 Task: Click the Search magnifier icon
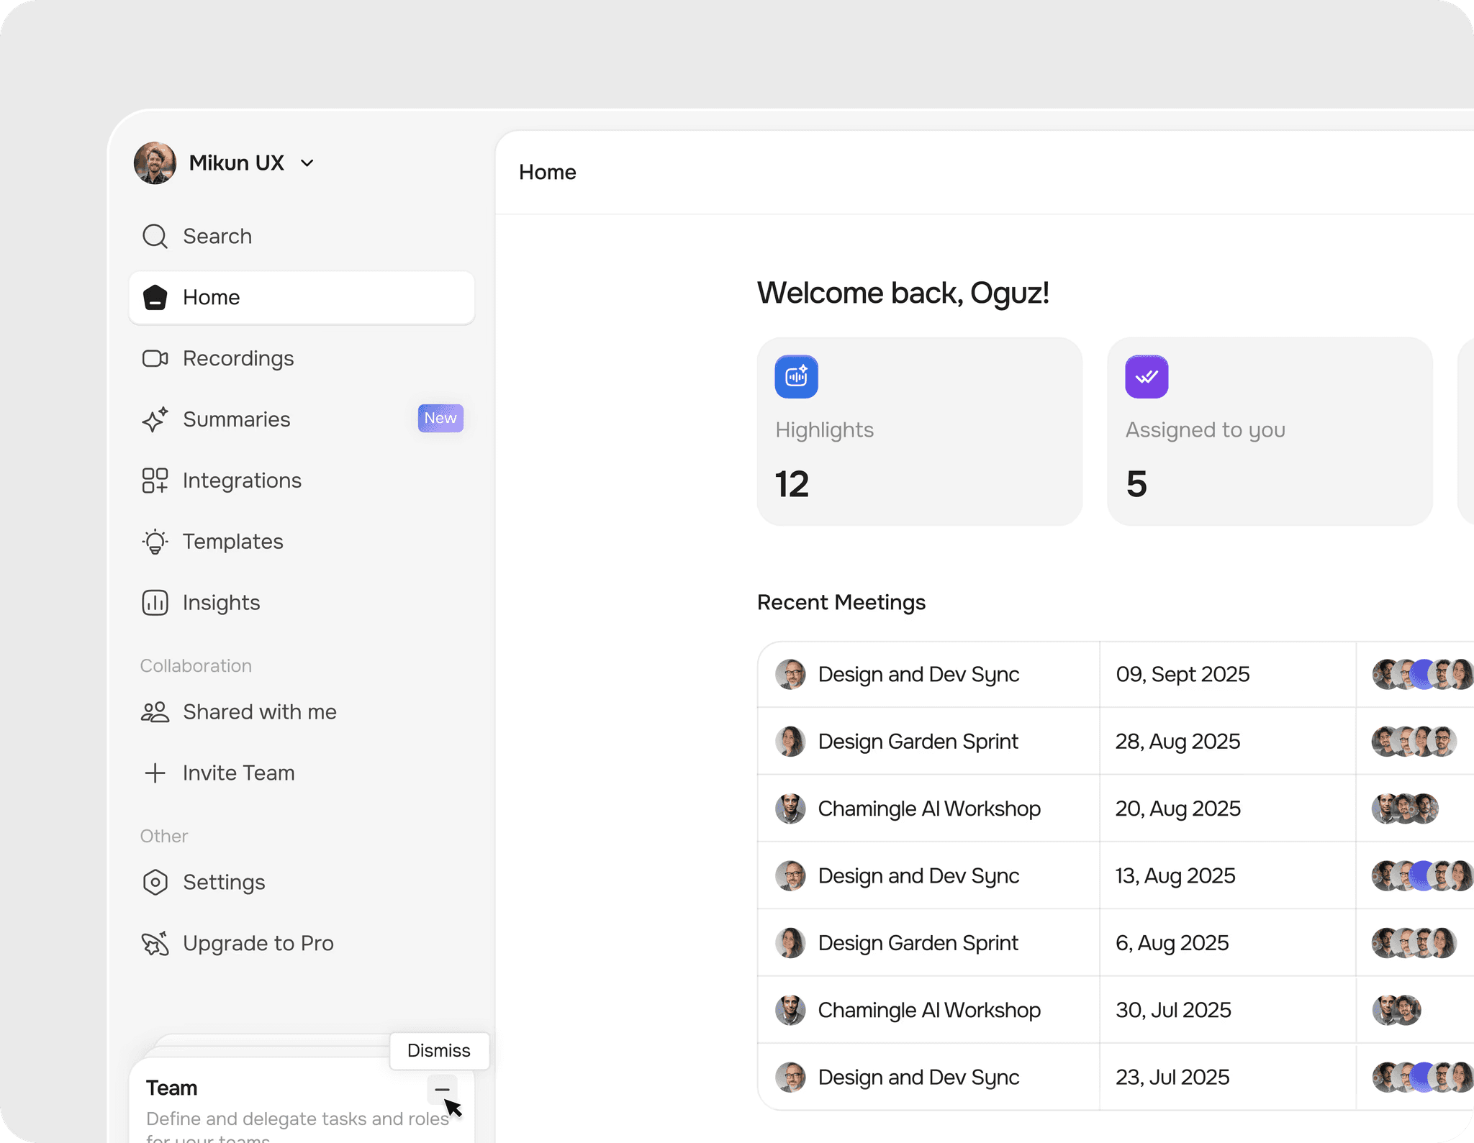pos(155,236)
